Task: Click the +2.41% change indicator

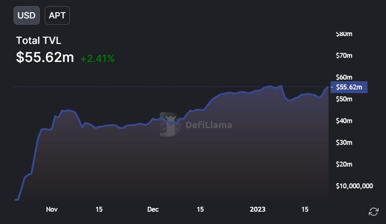Action: pyautogui.click(x=97, y=59)
